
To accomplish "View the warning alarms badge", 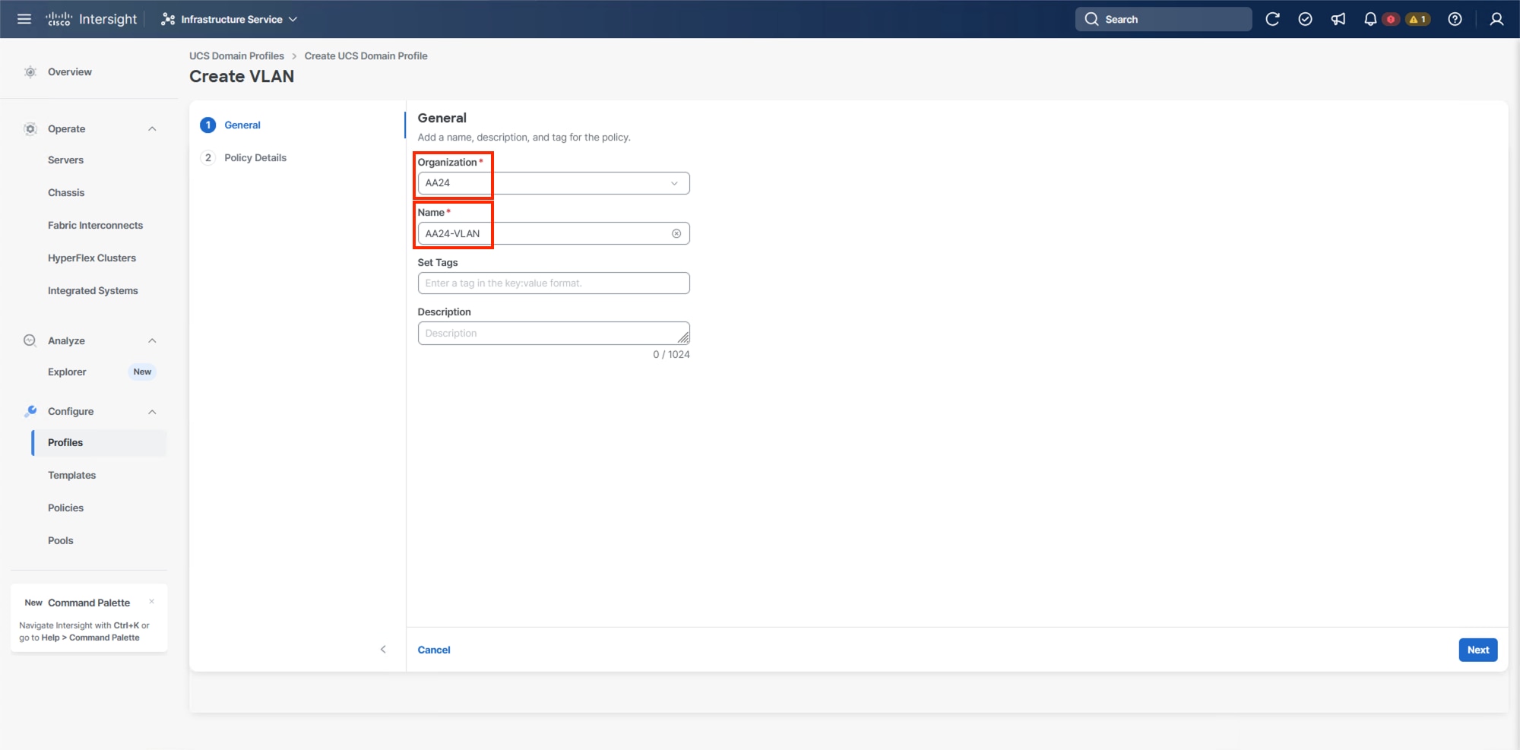I will tap(1417, 19).
